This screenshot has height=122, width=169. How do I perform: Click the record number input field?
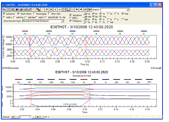pyautogui.click(x=26, y=117)
